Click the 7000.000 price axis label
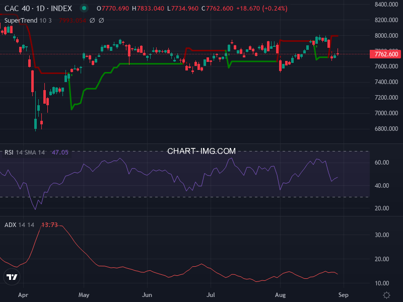The height and width of the screenshot is (302, 403). tap(386, 113)
